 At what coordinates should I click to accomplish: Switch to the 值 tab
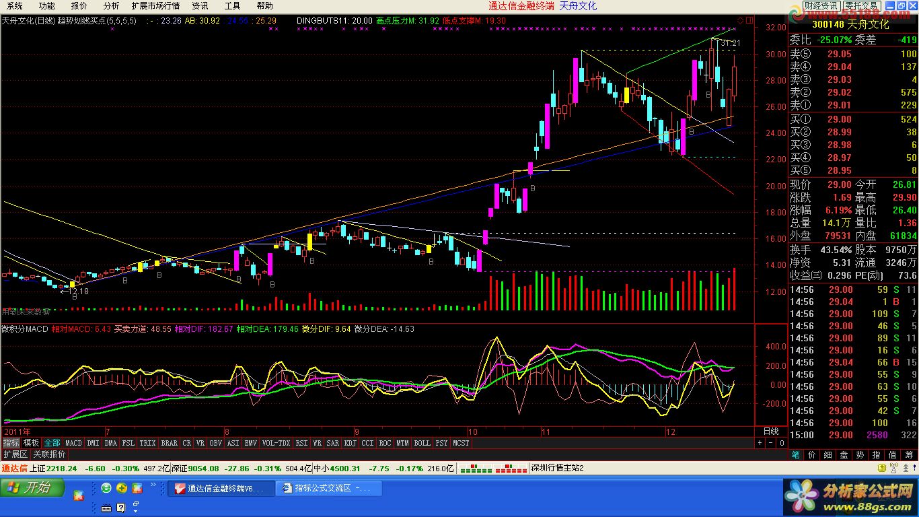893,455
